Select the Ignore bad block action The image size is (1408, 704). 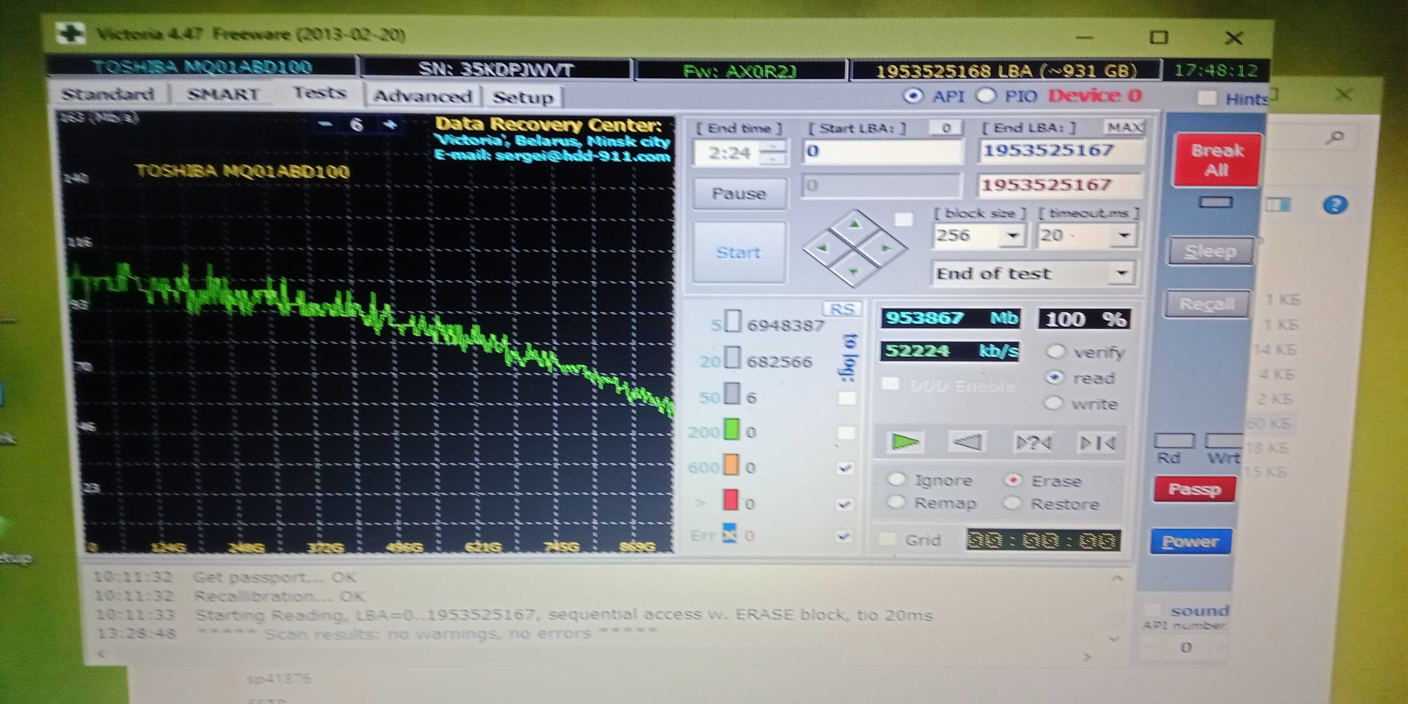[x=896, y=479]
